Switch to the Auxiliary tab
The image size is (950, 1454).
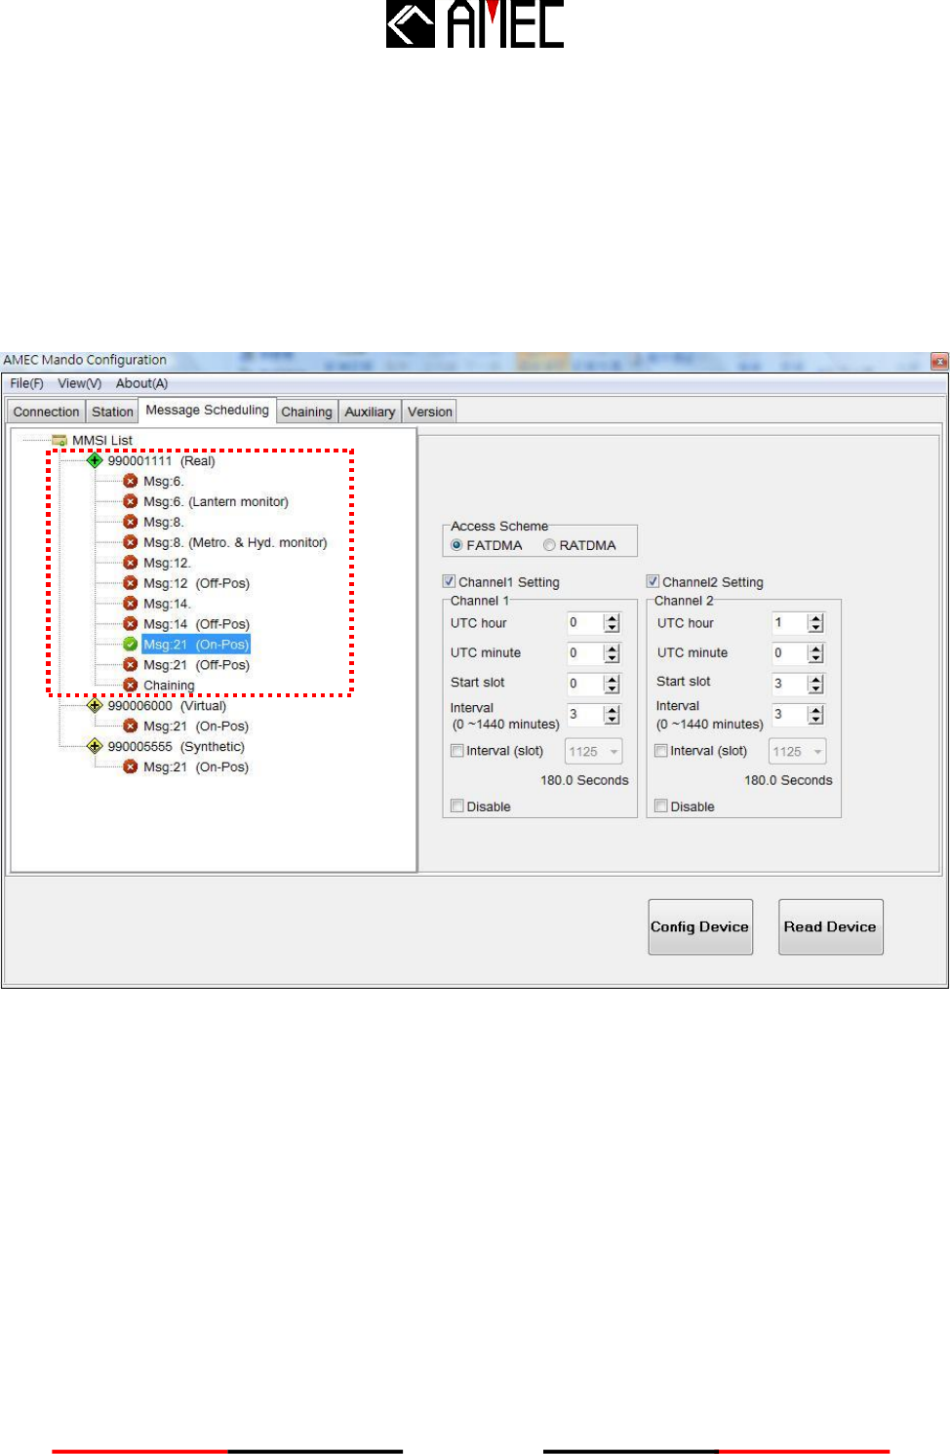pyautogui.click(x=370, y=412)
